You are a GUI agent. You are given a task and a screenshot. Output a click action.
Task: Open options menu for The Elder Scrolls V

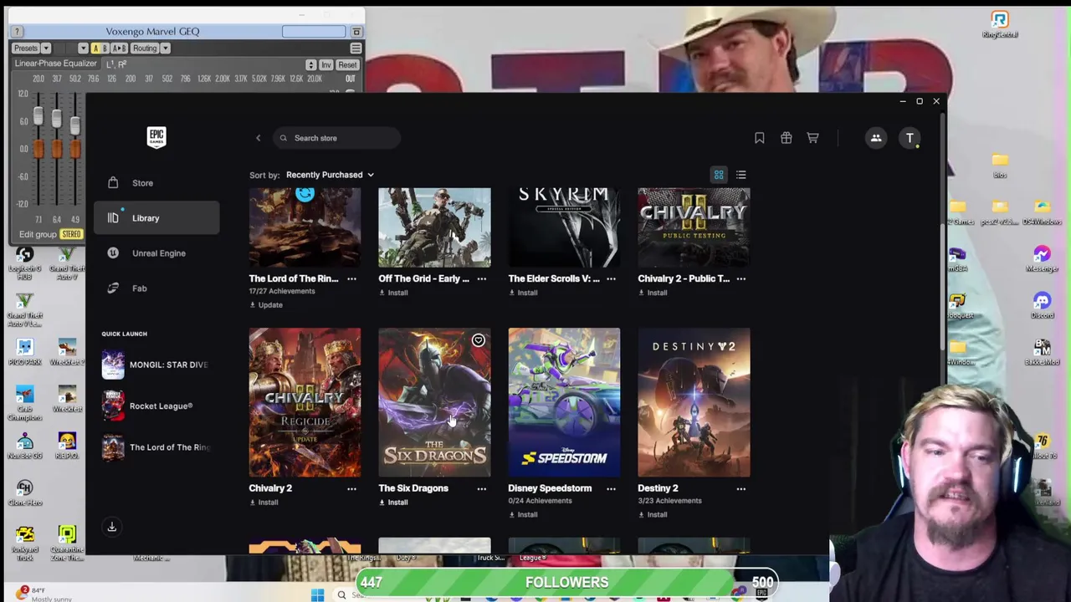(611, 278)
